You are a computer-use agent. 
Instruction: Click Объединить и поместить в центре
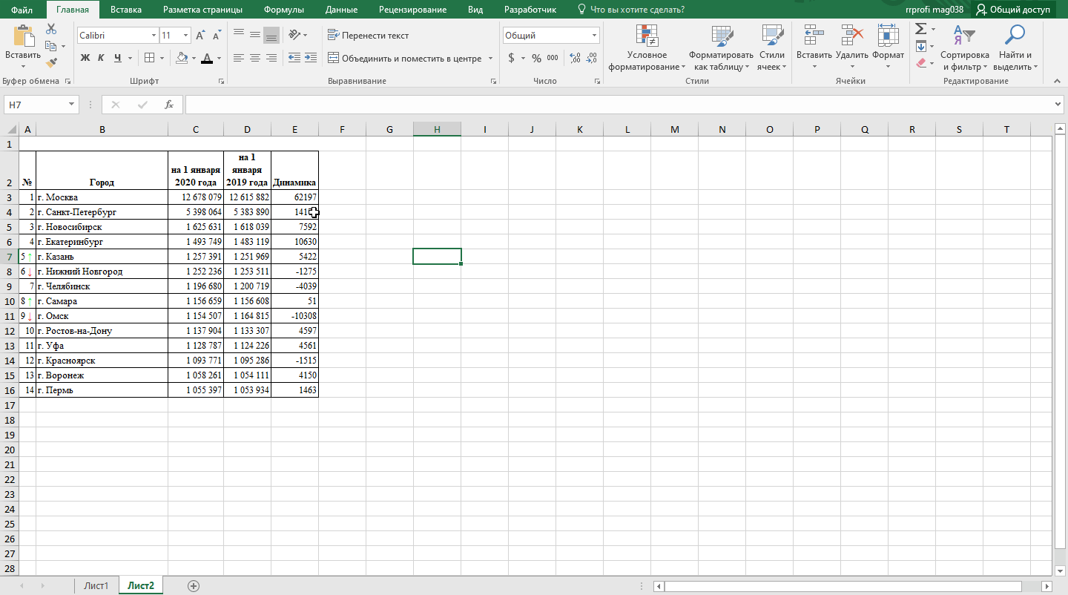[404, 58]
